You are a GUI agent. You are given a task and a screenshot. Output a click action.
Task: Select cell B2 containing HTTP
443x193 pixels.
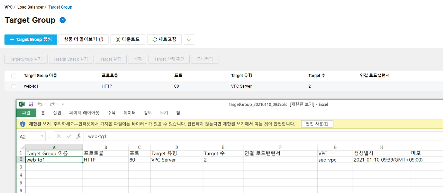point(106,160)
